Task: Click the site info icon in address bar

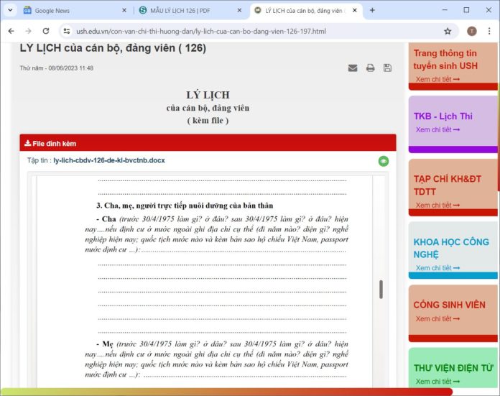Action: [x=66, y=32]
